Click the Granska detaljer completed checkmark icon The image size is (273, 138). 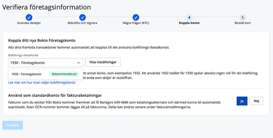(29, 17)
